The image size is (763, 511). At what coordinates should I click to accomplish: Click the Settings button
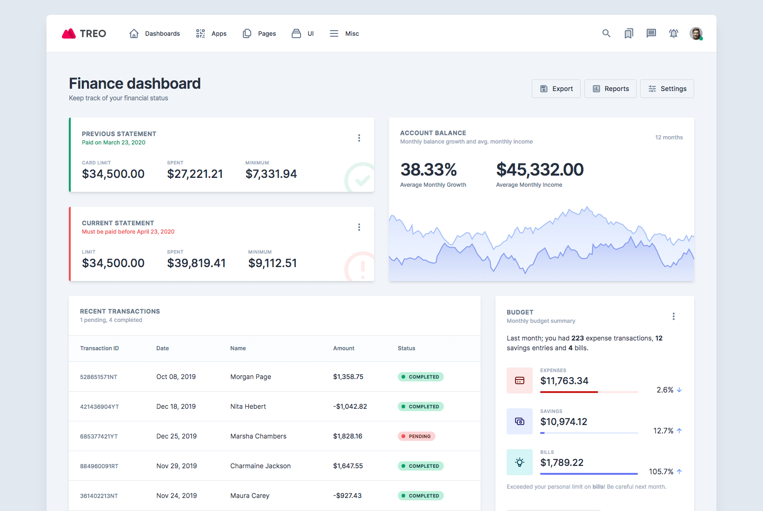[667, 89]
